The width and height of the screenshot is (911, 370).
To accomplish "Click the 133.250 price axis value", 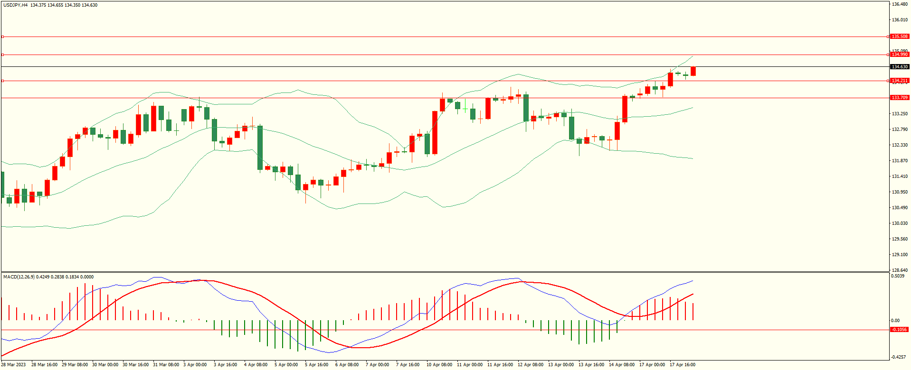I will click(x=900, y=114).
